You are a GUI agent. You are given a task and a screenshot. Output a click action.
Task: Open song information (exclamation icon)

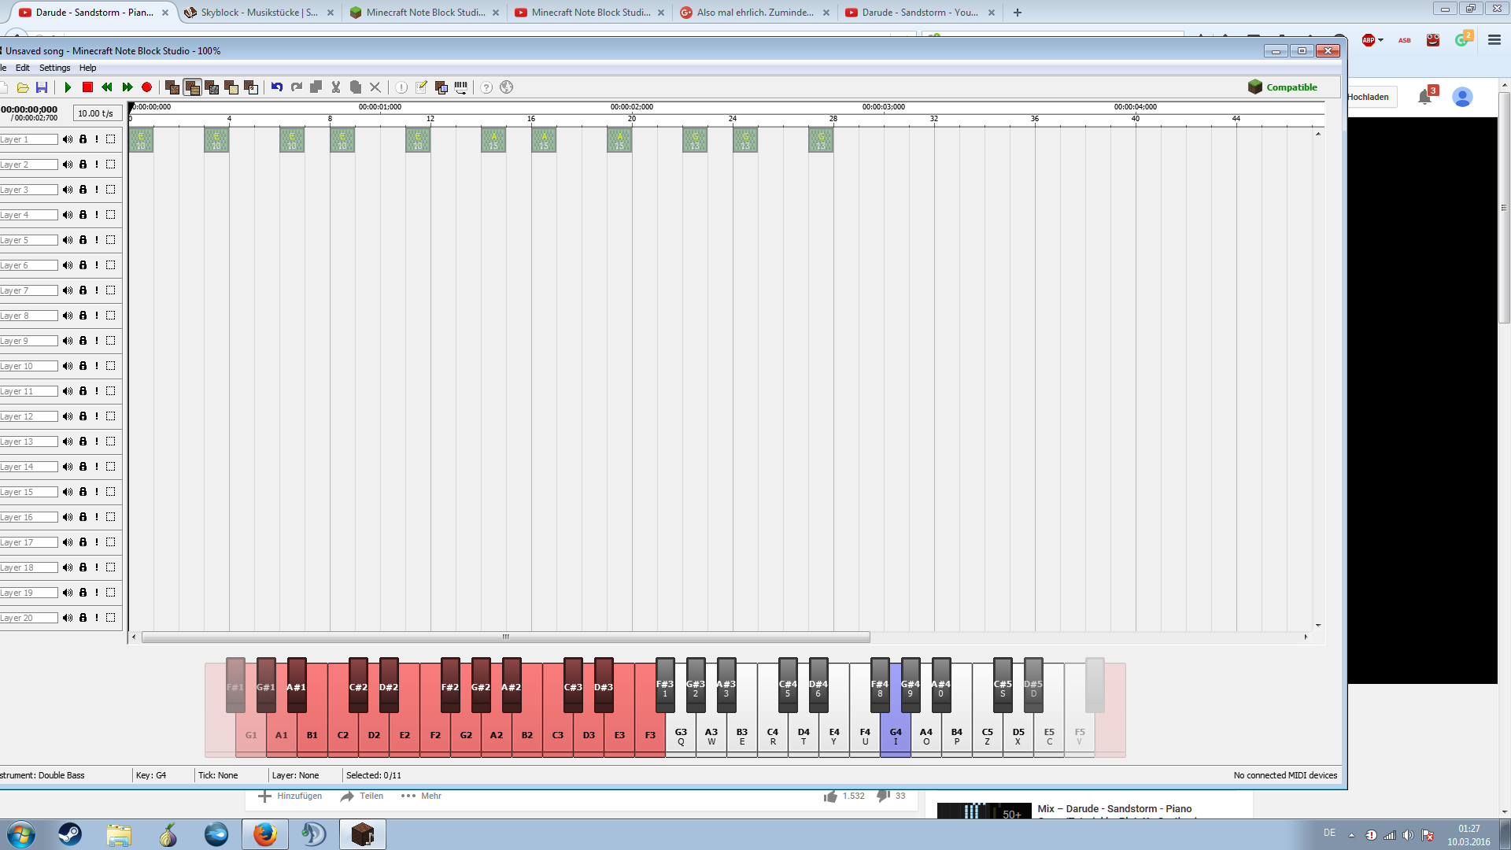pos(401,87)
